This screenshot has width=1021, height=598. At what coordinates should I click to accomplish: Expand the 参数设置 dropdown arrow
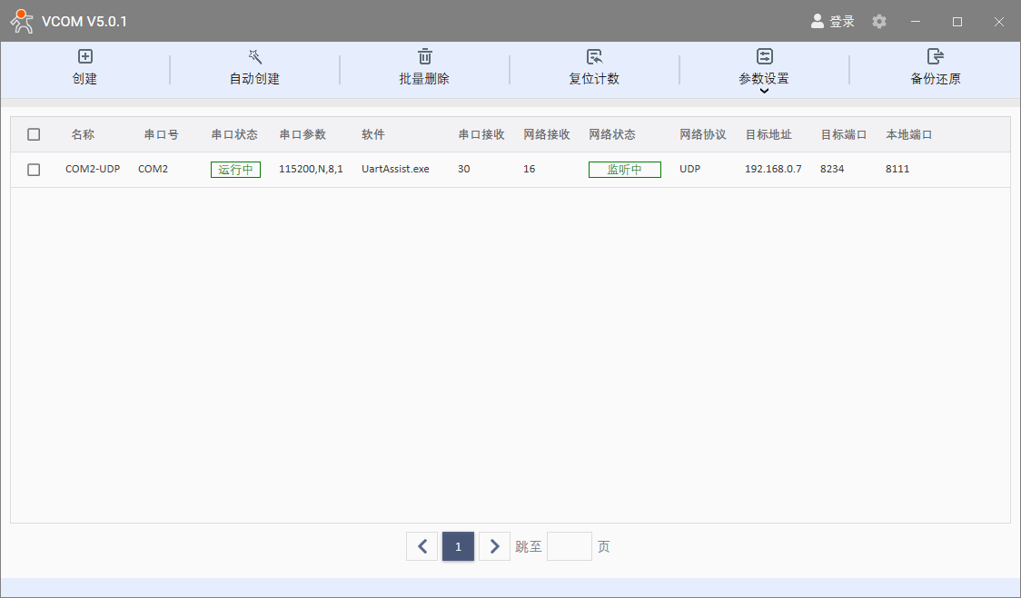(x=764, y=91)
